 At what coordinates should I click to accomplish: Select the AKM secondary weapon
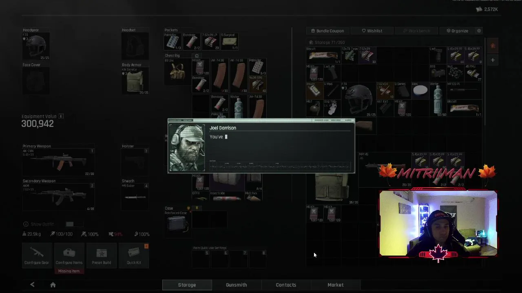(x=58, y=197)
